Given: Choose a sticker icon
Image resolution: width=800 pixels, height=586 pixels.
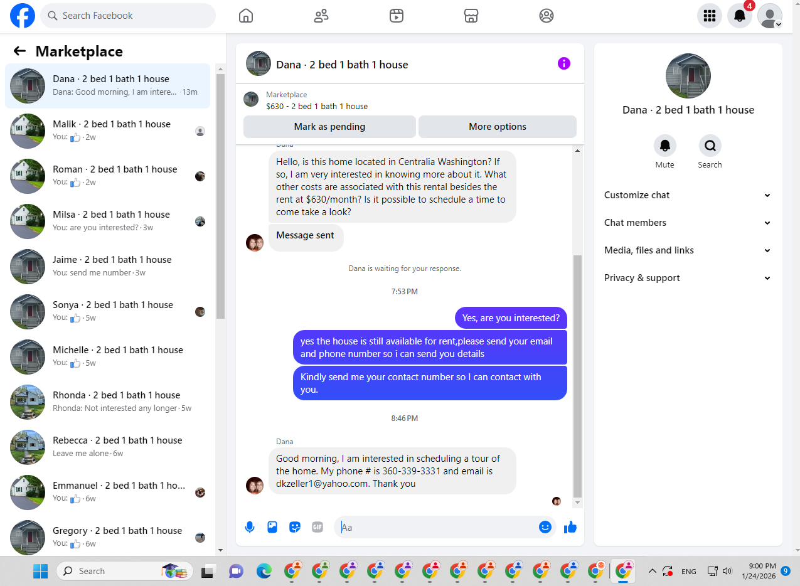Looking at the screenshot, I should click(x=295, y=527).
